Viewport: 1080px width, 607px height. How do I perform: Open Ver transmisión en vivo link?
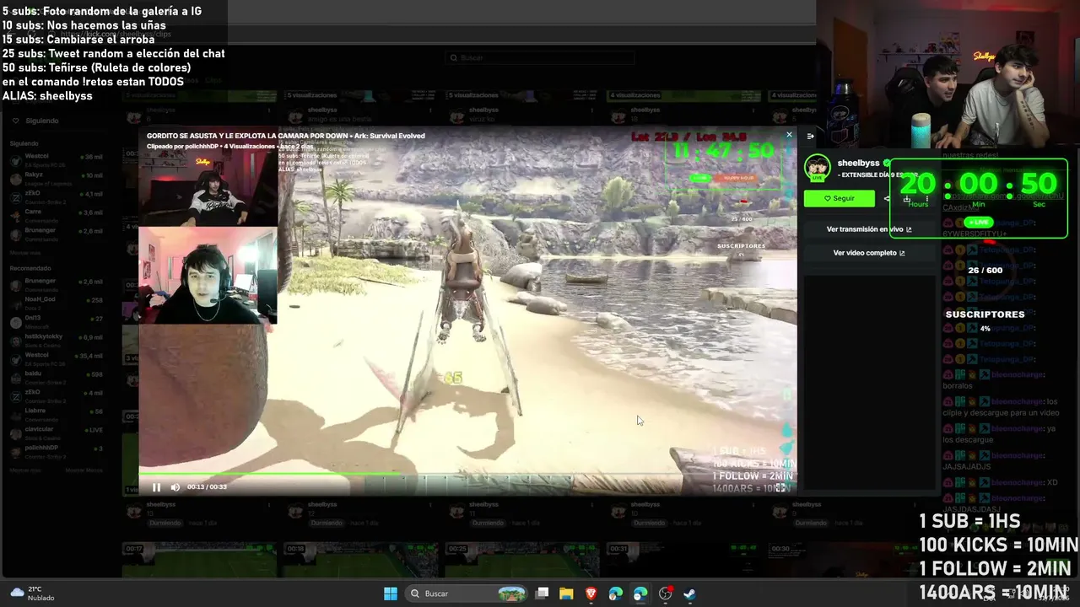click(869, 229)
